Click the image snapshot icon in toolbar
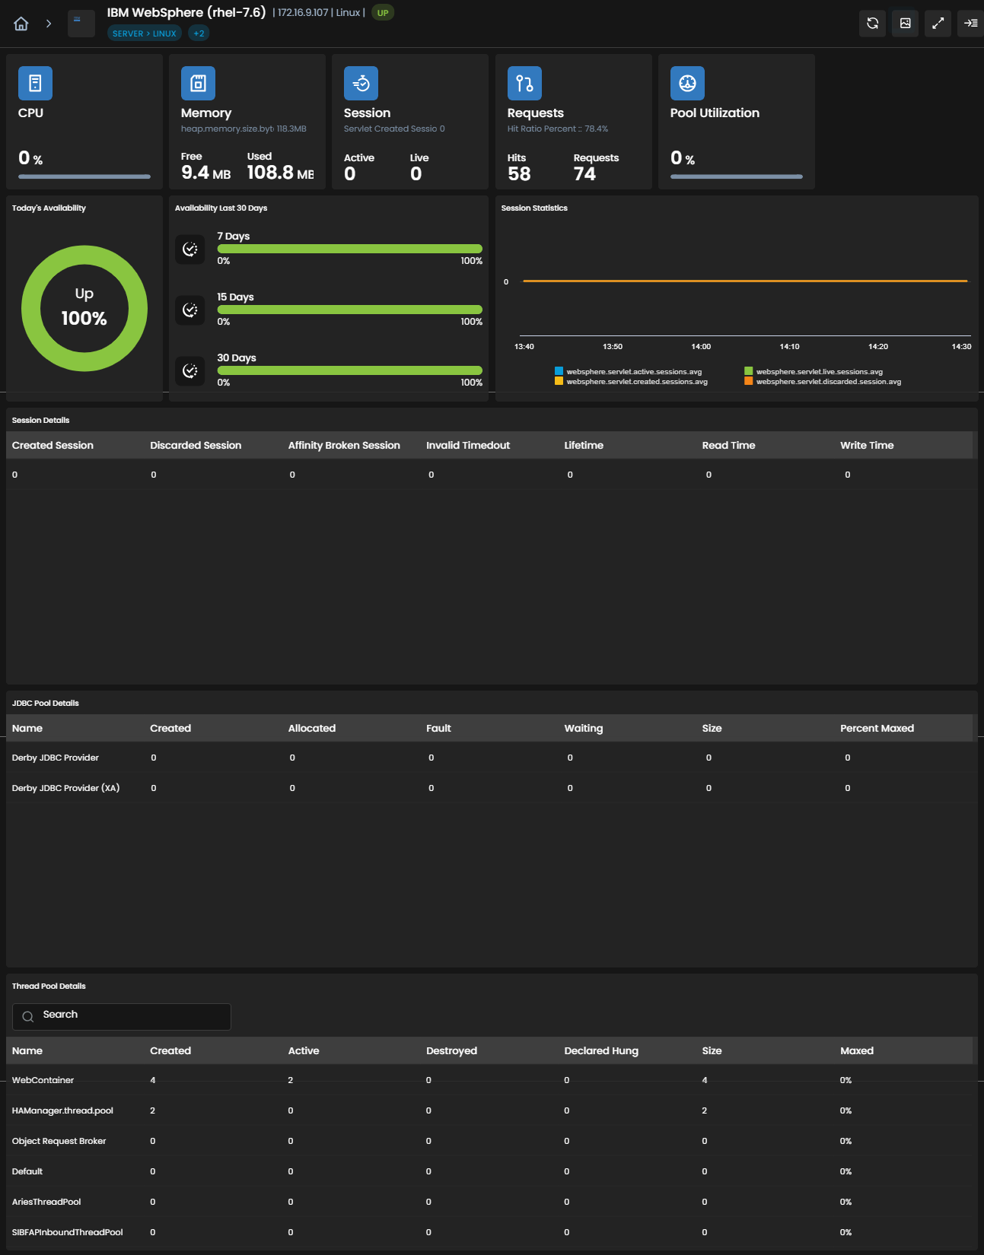The image size is (984, 1255). pos(905,24)
